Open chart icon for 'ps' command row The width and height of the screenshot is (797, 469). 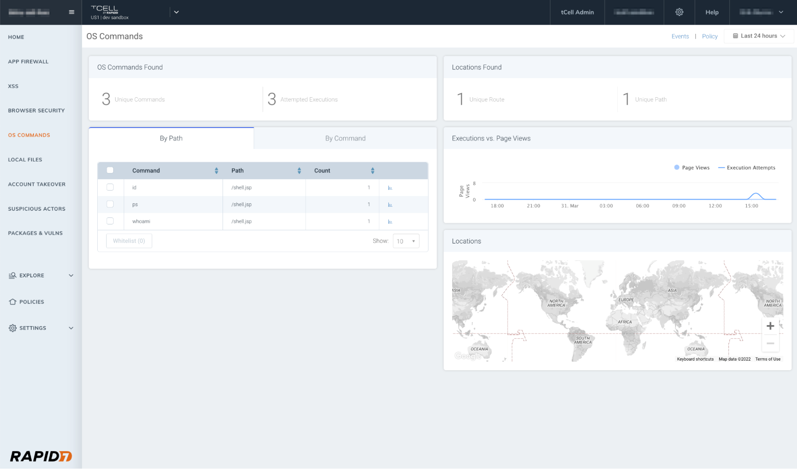(390, 204)
